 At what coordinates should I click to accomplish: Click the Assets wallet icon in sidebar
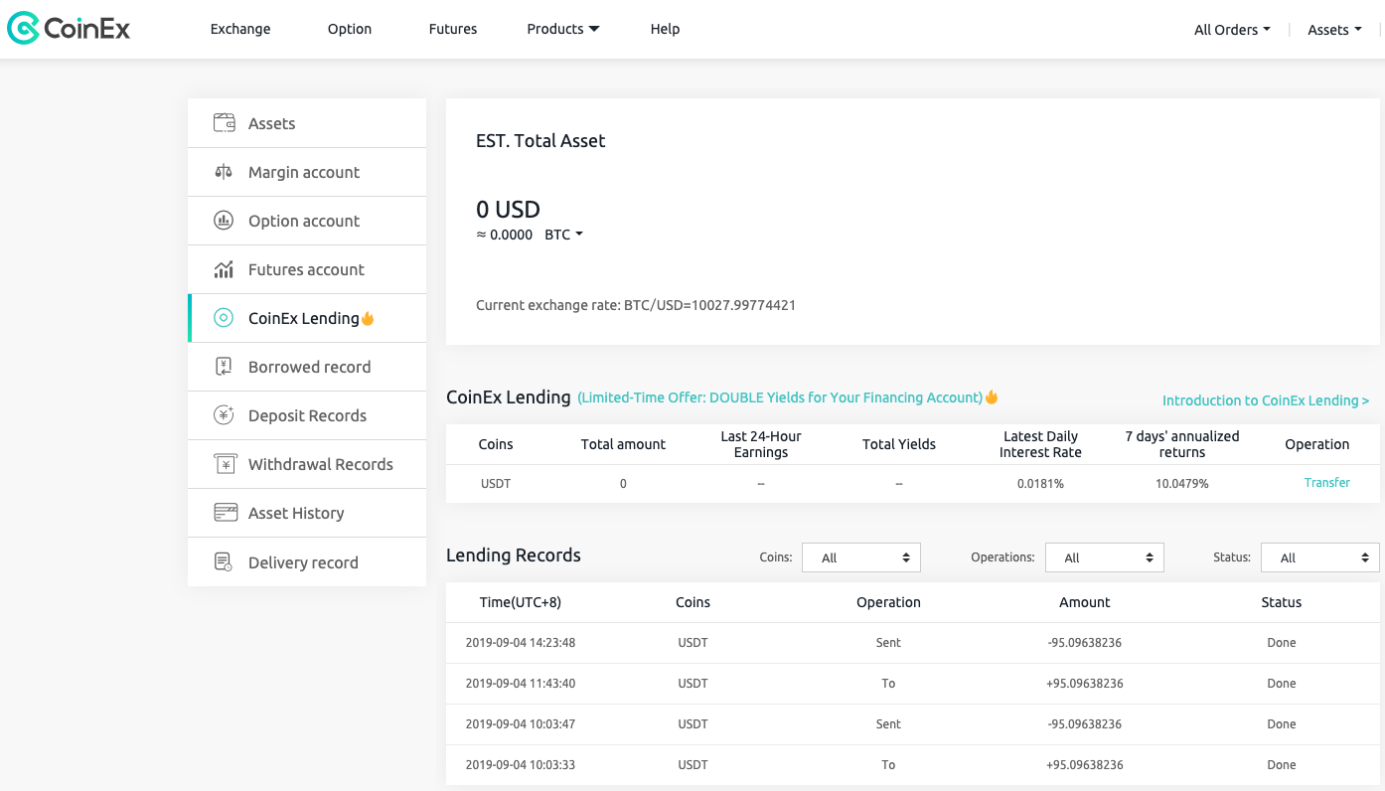point(225,123)
